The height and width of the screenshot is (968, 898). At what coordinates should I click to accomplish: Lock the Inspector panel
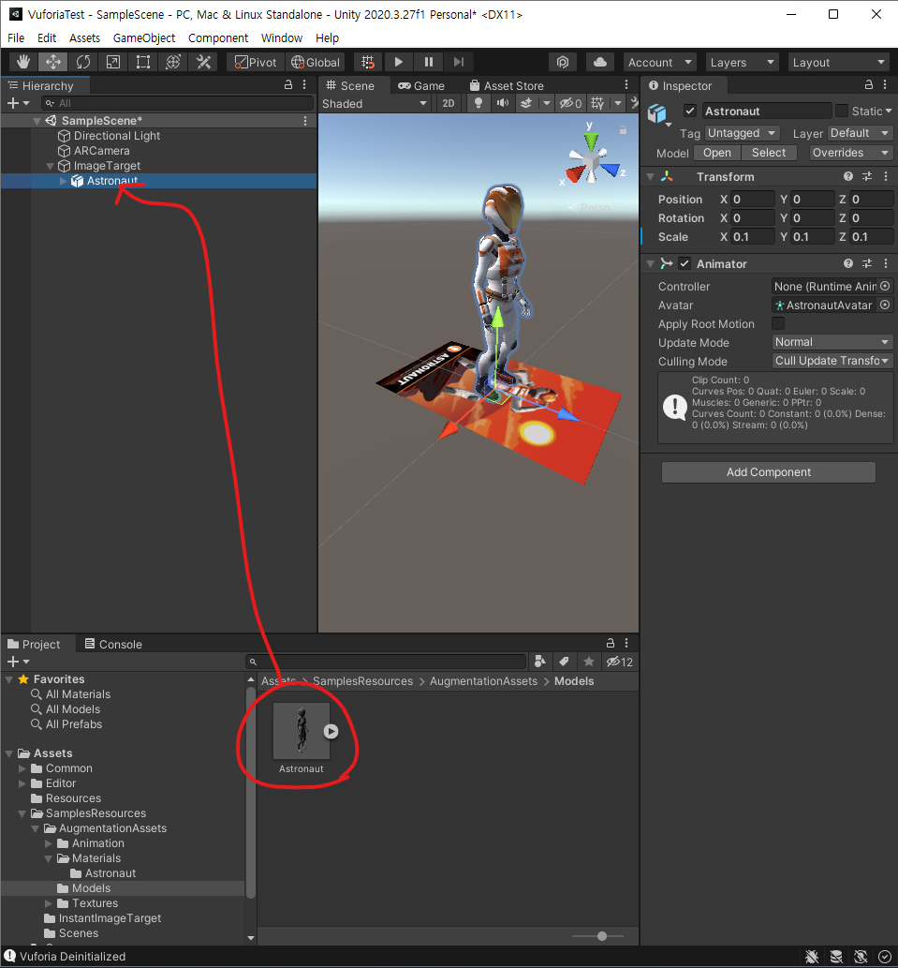click(868, 85)
